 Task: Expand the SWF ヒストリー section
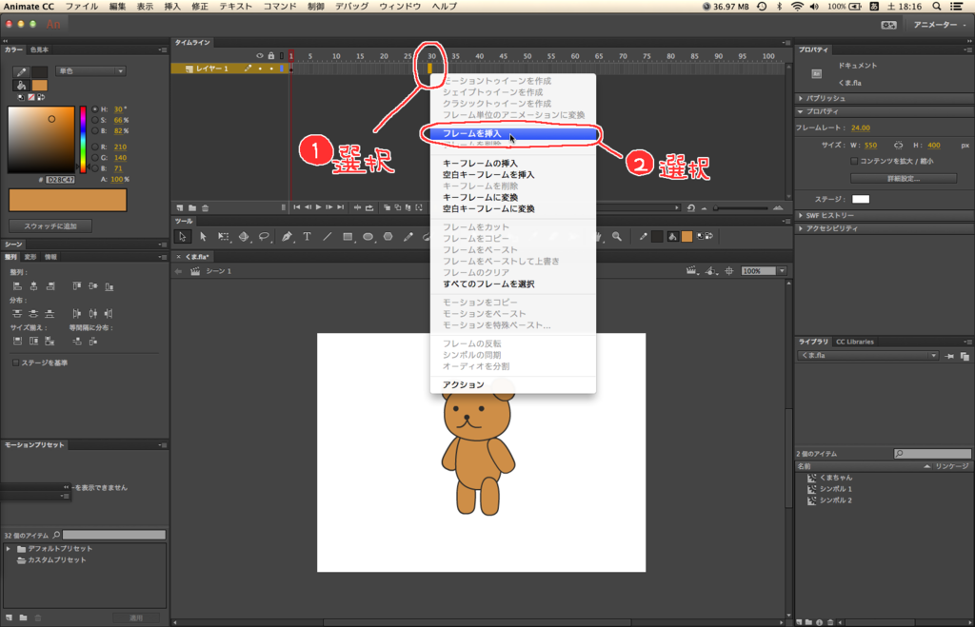[801, 216]
